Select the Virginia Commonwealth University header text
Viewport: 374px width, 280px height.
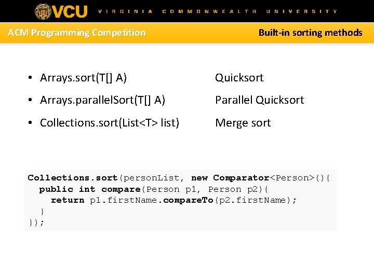(x=218, y=11)
